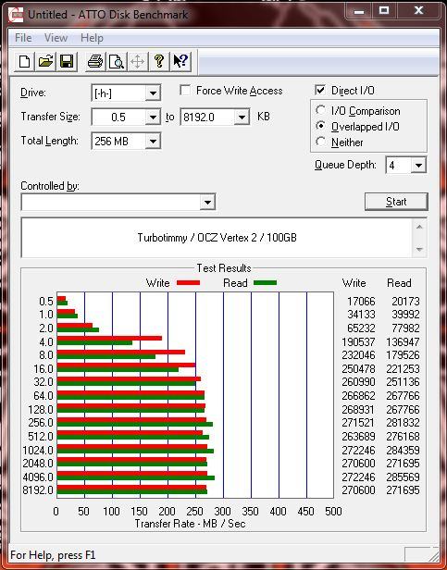The height and width of the screenshot is (570, 447).
Task: Open the File menu
Action: pyautogui.click(x=23, y=38)
